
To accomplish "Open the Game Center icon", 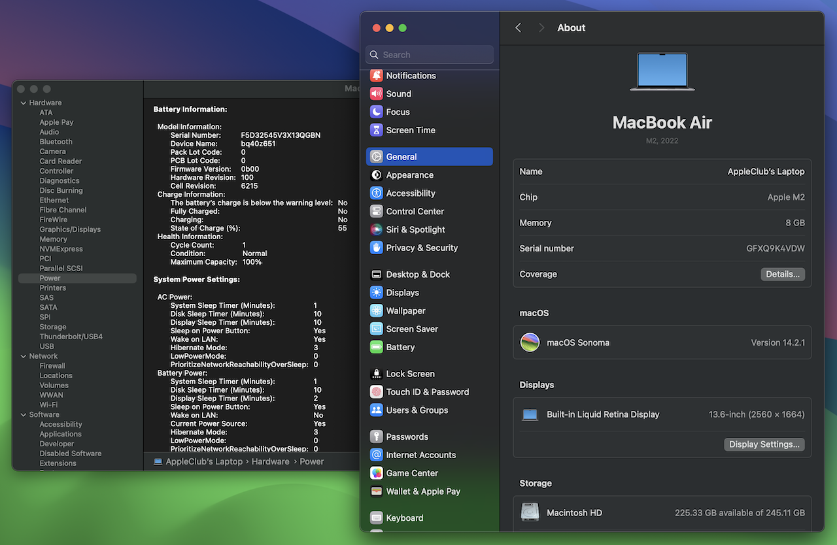I will tap(376, 473).
